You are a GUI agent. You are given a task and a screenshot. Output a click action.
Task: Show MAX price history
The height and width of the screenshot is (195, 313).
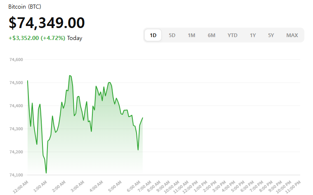pos(292,35)
